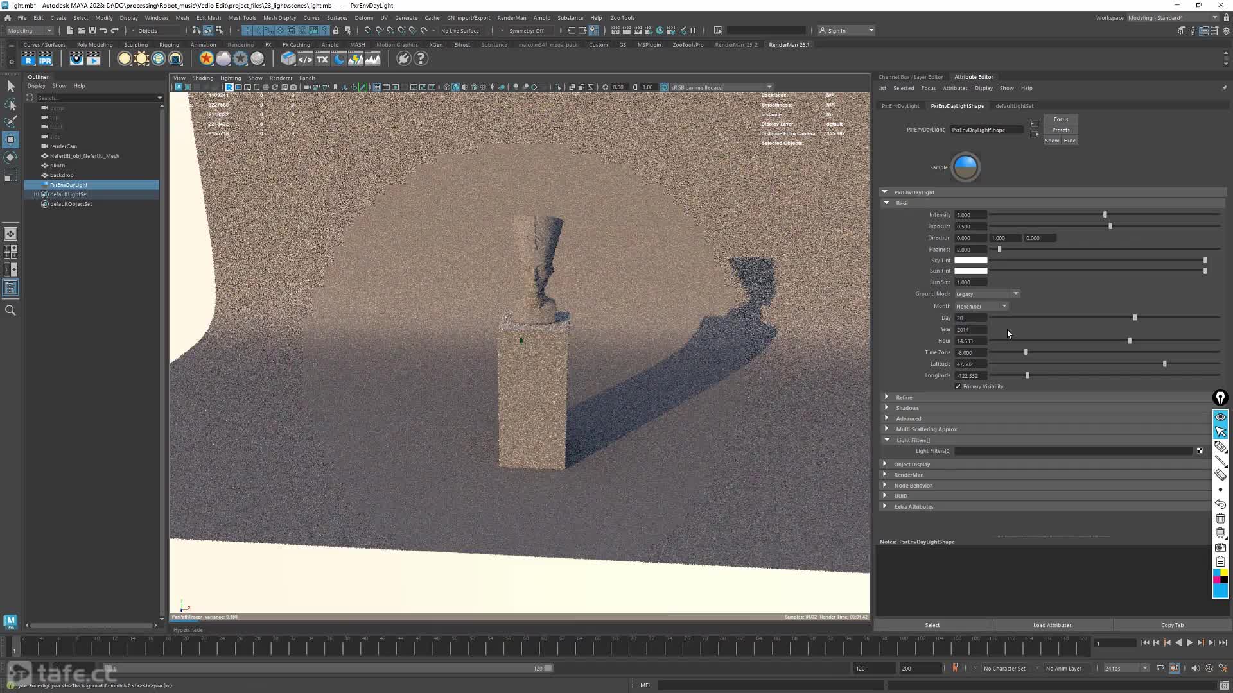Viewport: 1233px width, 693px height.
Task: Toggle the annotation overlay's eye visibility
Action: [x=1220, y=417]
